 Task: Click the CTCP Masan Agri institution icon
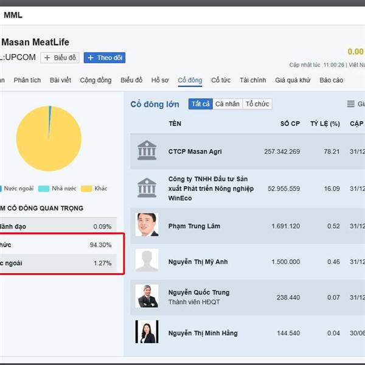click(x=147, y=150)
